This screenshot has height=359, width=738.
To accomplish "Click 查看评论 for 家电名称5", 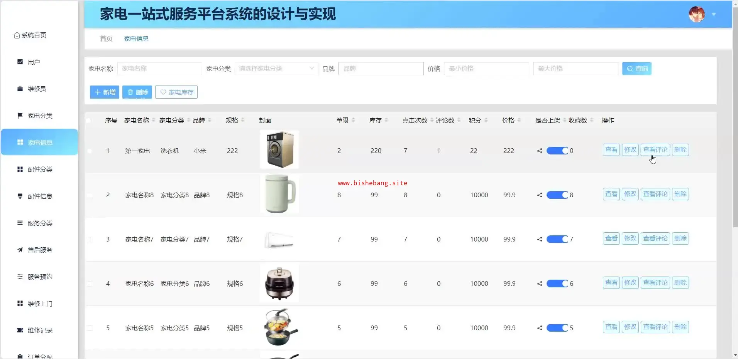I will [655, 327].
